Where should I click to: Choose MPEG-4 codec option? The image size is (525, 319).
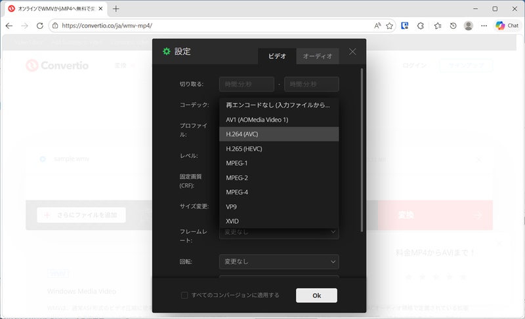279,192
